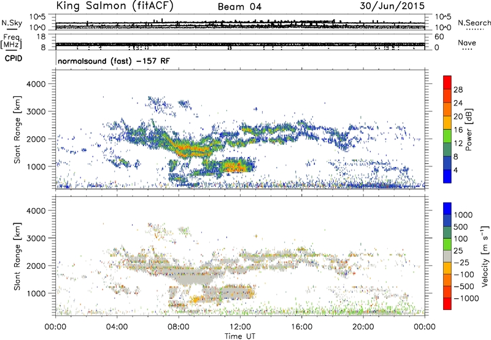Click the '18' frequency axis tick

[x=41, y=37]
